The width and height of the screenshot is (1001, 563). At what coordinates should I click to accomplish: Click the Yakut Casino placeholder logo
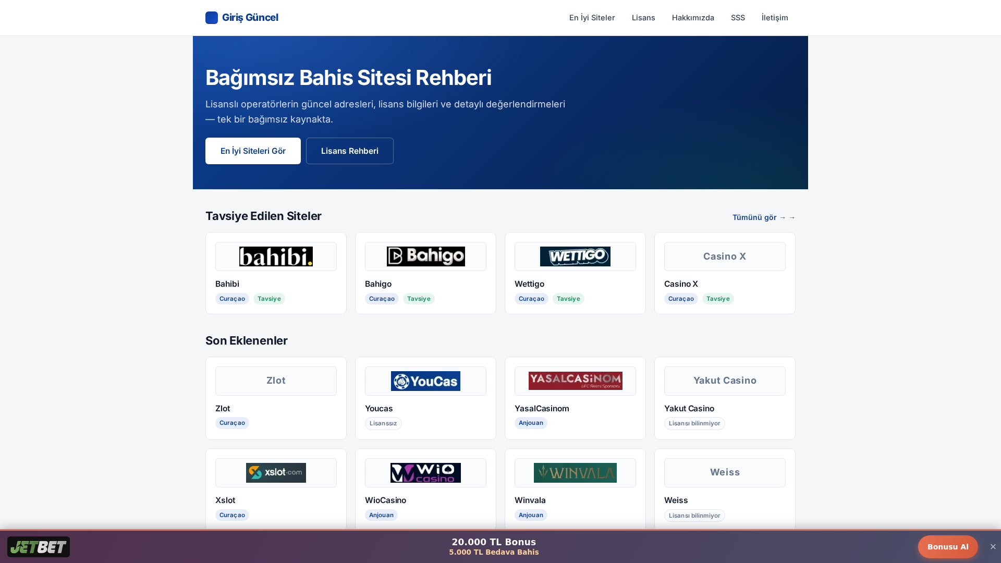click(x=725, y=381)
